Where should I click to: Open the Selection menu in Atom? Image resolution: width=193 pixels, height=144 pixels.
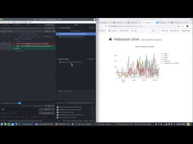(x=14, y=22)
